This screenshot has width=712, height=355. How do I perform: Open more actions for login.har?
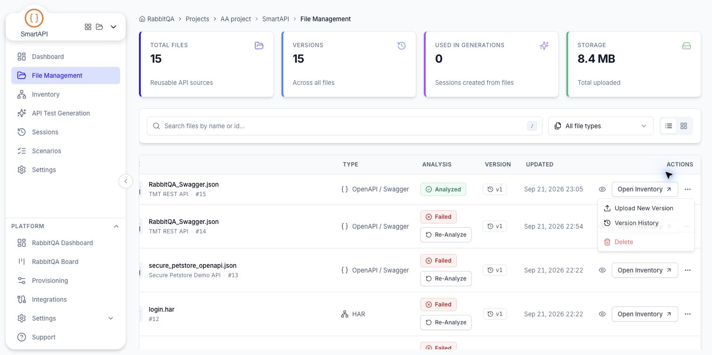click(688, 314)
